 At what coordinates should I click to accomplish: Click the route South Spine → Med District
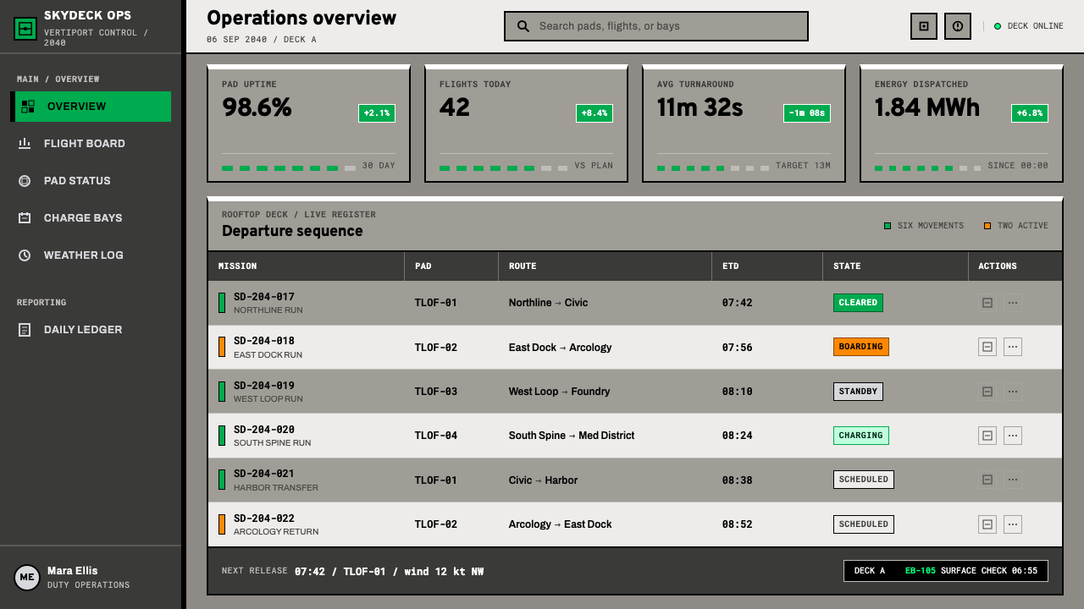(x=572, y=436)
